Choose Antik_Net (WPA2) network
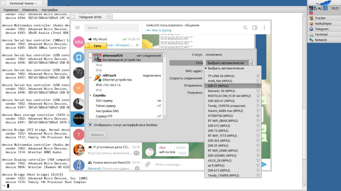The image size is (341, 191). click(233, 81)
